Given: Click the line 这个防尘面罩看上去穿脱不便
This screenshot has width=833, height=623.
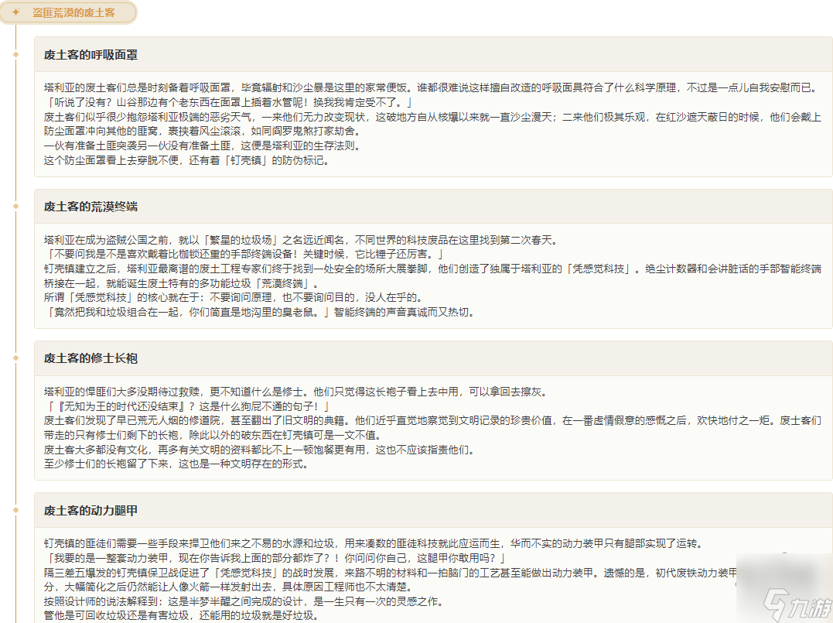Looking at the screenshot, I should pyautogui.click(x=187, y=160).
